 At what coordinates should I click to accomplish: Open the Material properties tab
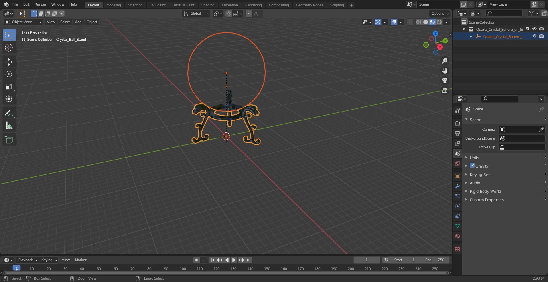point(457,236)
